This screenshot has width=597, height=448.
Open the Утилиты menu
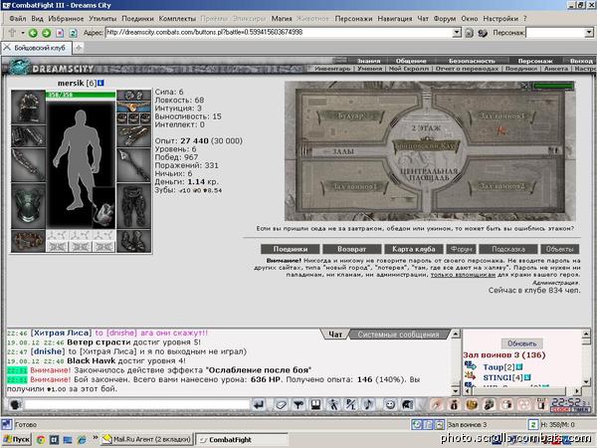pos(102,18)
